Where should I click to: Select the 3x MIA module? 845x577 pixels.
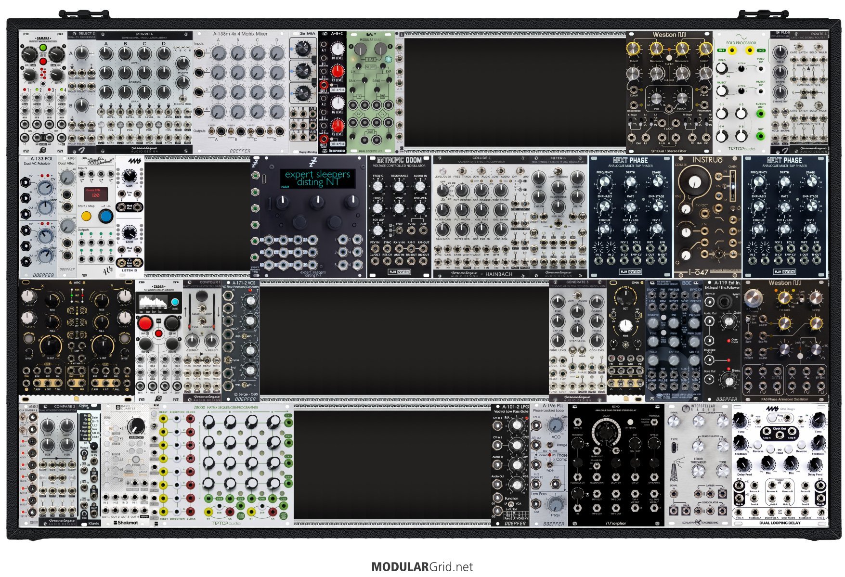303,92
